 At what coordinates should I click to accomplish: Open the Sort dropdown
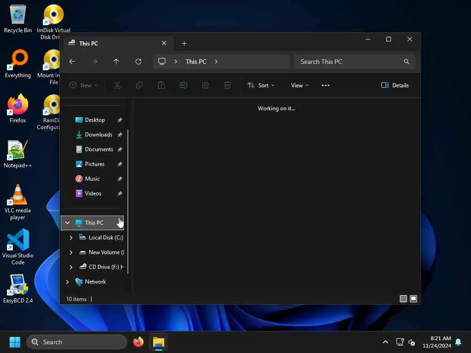click(261, 85)
